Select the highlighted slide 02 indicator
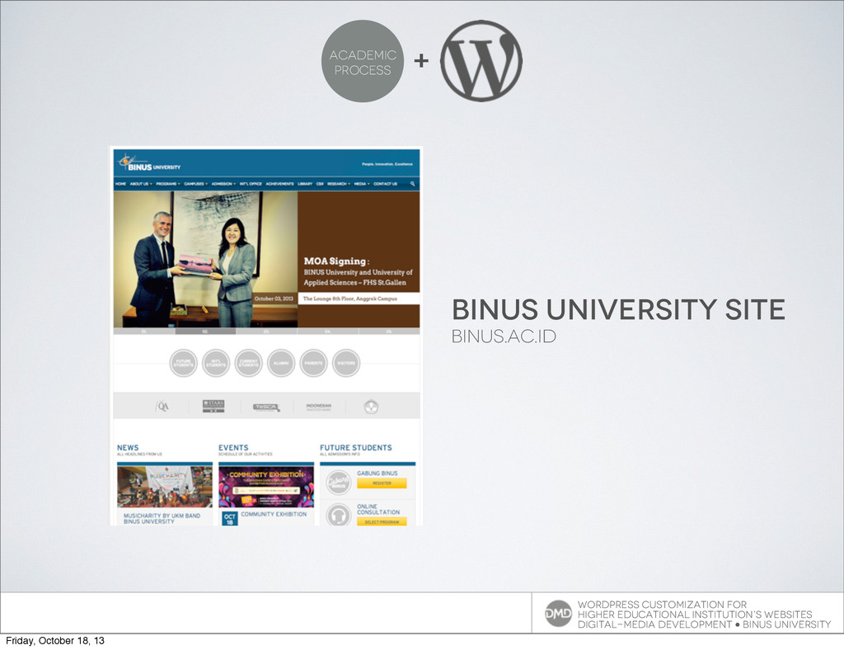The width and height of the screenshot is (844, 650). (205, 332)
